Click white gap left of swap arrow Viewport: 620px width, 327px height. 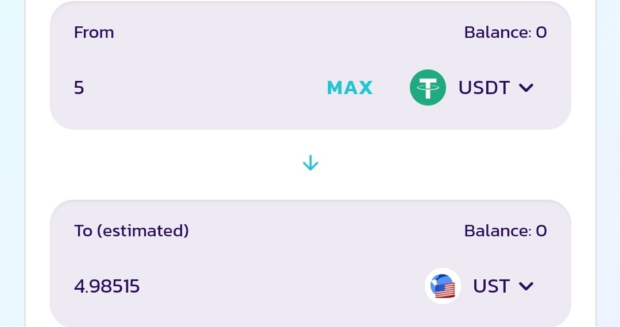click(x=172, y=164)
